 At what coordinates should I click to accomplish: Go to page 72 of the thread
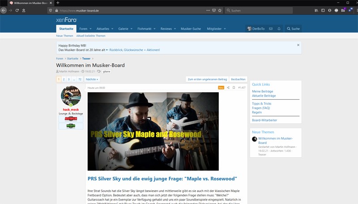80,79
